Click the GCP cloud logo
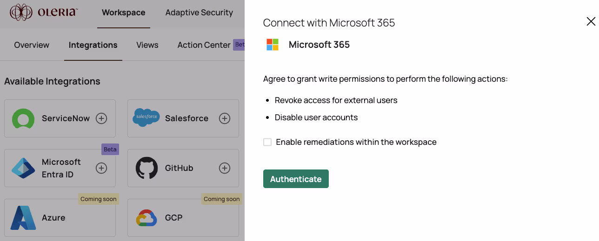 [146, 218]
